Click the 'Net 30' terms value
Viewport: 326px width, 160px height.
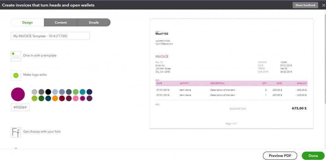[x=284, y=69]
